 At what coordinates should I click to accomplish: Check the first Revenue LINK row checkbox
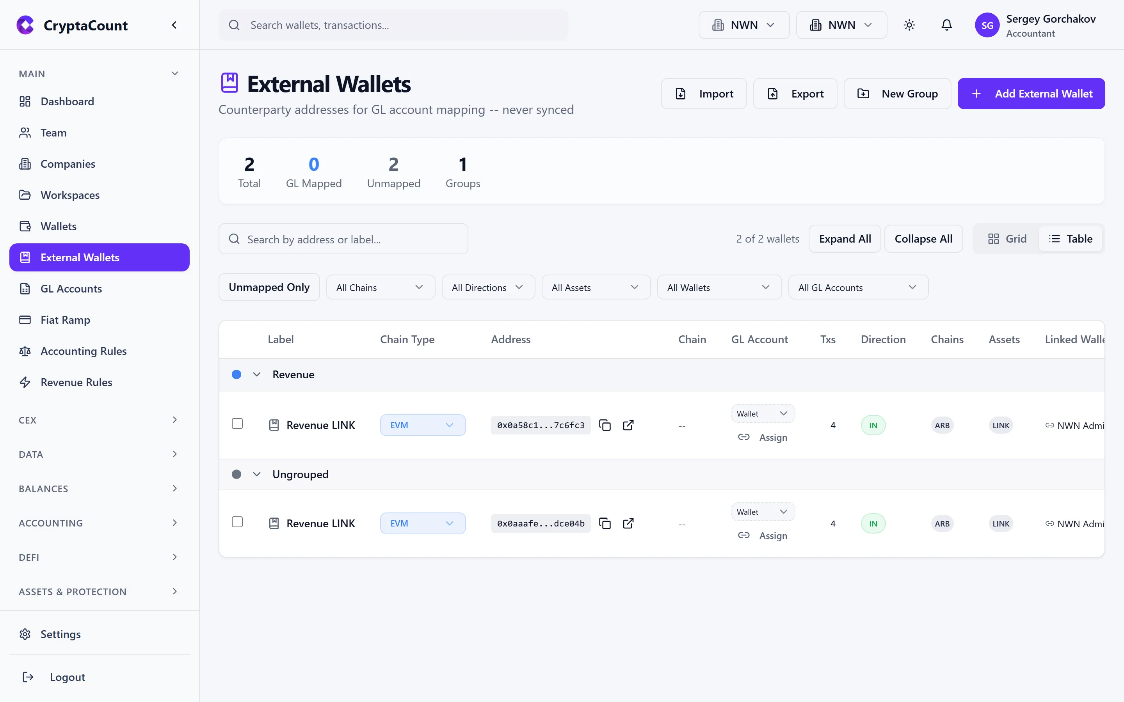tap(237, 424)
